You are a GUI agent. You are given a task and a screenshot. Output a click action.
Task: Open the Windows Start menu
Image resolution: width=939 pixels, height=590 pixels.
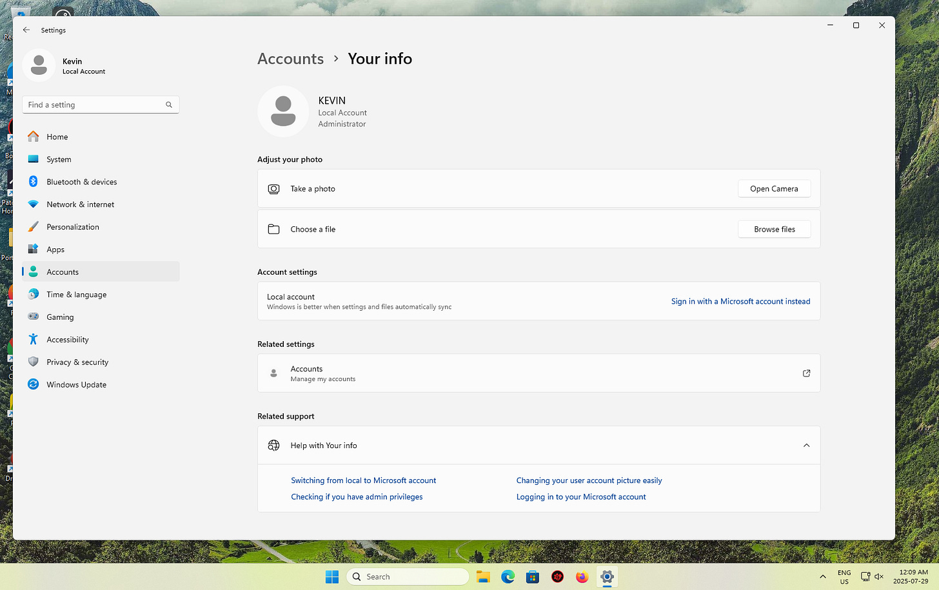pyautogui.click(x=332, y=576)
